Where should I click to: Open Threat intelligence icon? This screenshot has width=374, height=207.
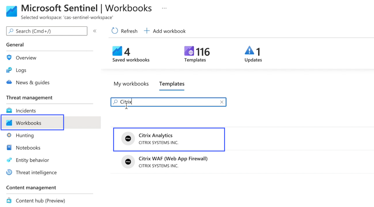(9, 172)
